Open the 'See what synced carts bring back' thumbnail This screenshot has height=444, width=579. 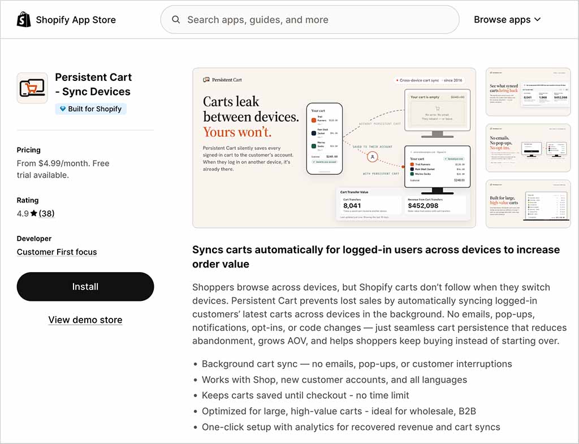tap(528, 92)
